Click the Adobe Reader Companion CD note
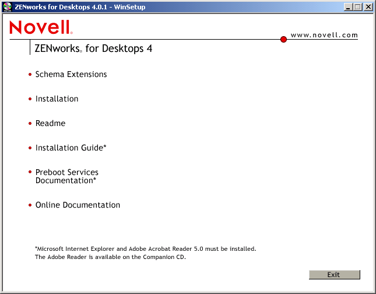The width and height of the screenshot is (376, 294). pyautogui.click(x=110, y=257)
